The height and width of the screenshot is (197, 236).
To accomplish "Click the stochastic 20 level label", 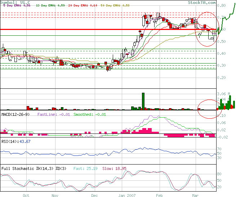I will (219, 187).
